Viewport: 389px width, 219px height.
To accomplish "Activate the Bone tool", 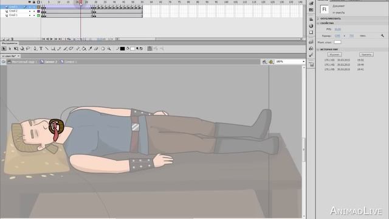I will coord(78,49).
